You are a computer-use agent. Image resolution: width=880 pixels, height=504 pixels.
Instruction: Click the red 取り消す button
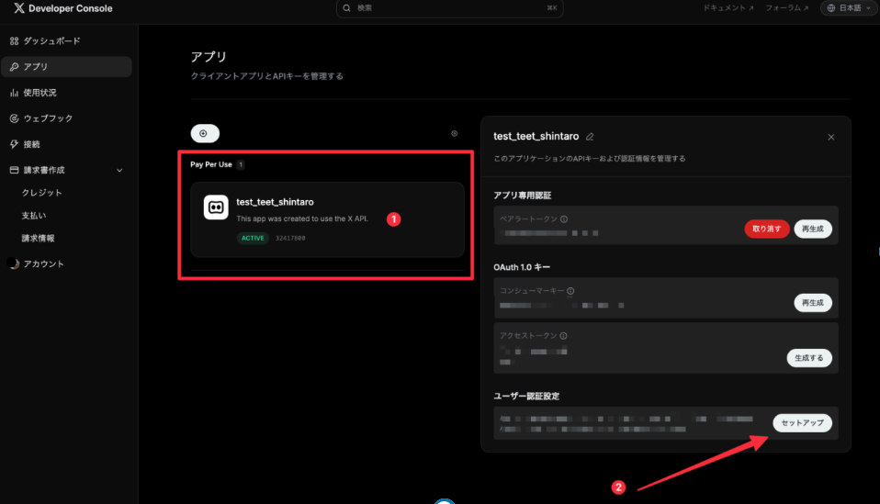point(766,230)
